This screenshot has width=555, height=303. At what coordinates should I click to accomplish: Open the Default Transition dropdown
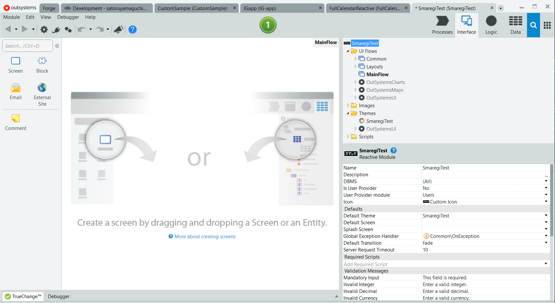pyautogui.click(x=546, y=243)
